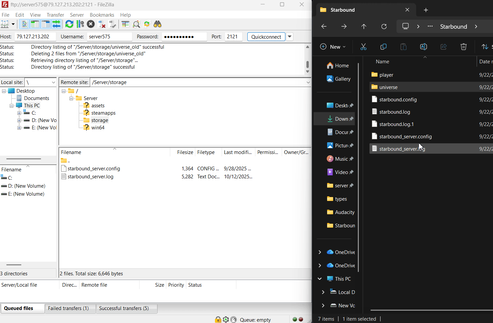The width and height of the screenshot is (493, 323).
Task: Click the Quickconnect button
Action: (266, 37)
